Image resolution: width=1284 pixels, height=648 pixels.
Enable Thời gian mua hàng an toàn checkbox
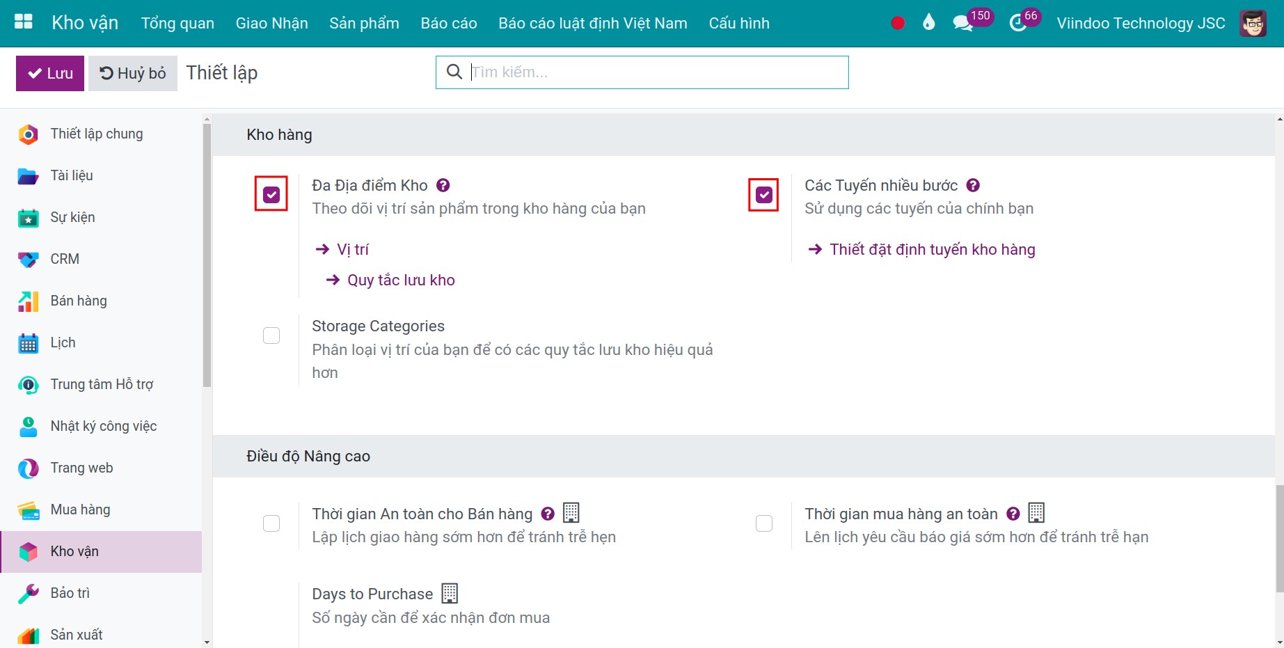click(764, 523)
